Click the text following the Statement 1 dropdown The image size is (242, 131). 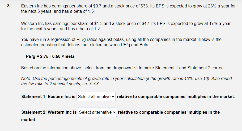[x=176, y=97]
